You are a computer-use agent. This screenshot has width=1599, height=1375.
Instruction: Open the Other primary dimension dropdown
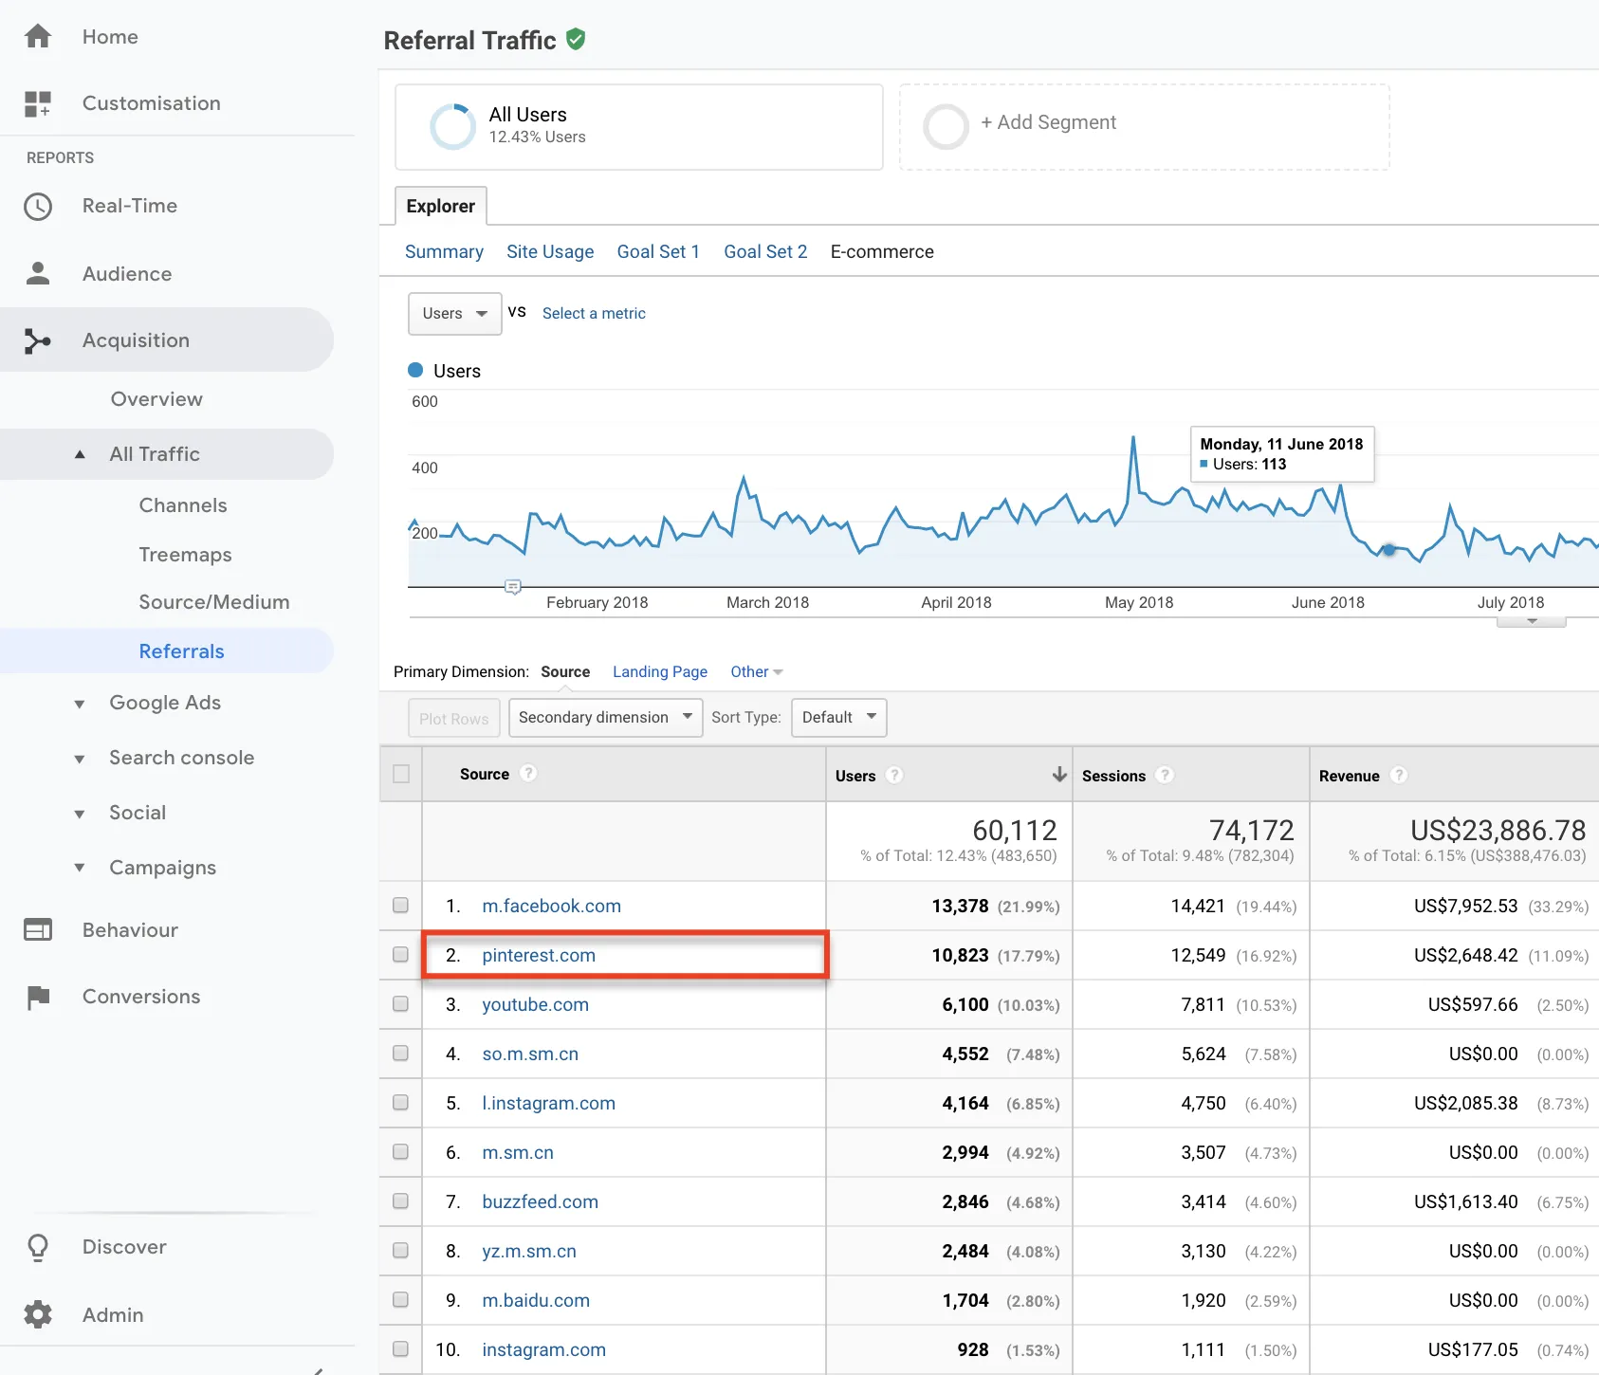[x=756, y=671]
